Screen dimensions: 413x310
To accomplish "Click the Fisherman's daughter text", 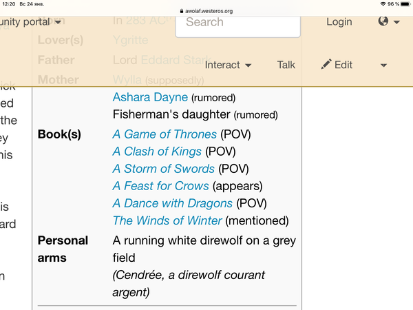I will (x=171, y=114).
